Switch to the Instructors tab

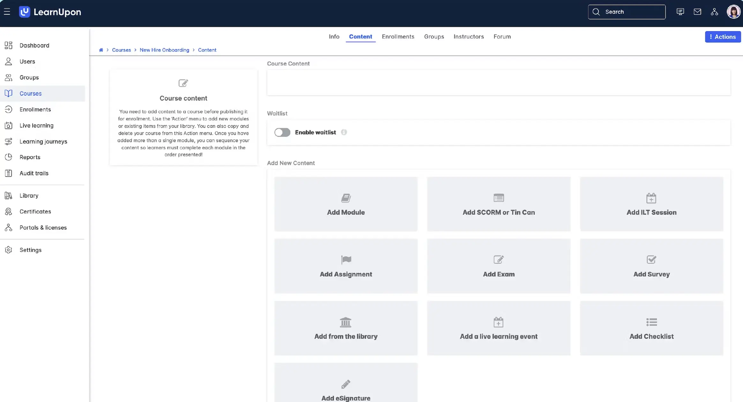coord(469,37)
